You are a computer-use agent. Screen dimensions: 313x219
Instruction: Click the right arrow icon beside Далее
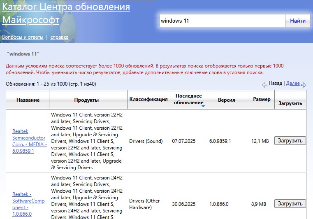[304, 84]
